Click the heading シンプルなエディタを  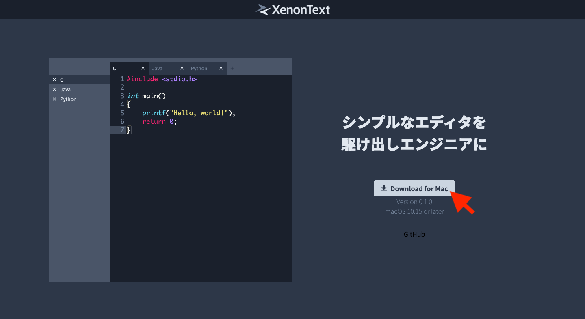pos(414,122)
